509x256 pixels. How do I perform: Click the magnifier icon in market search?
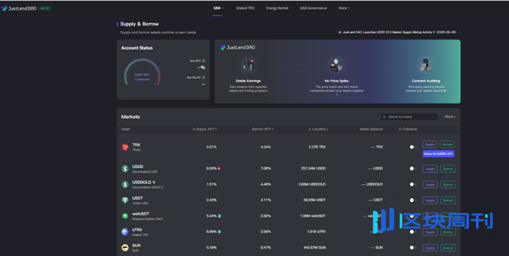point(385,117)
